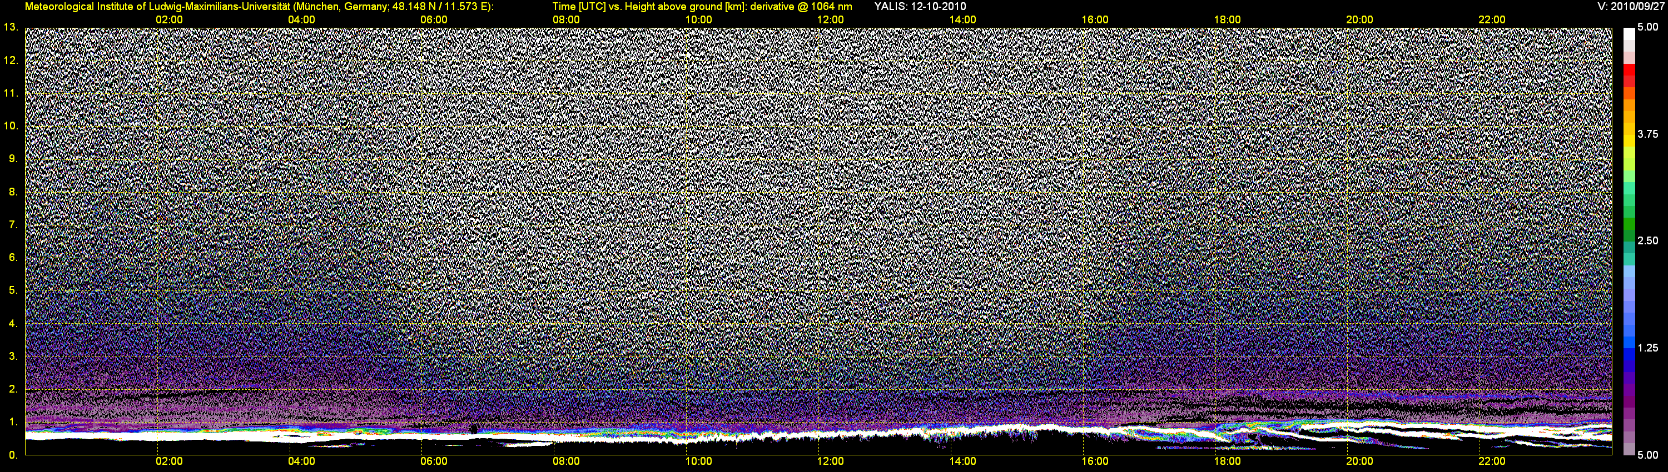
Task: Click the 3.75 value on the color scale
Action: 1648,134
